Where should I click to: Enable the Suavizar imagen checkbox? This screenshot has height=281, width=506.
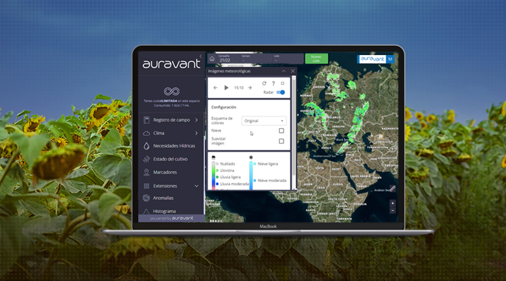282,141
